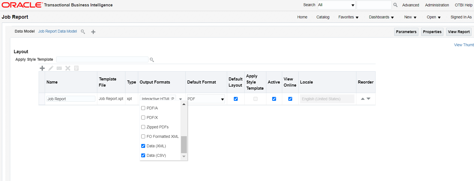Open layout properties XYZ icon
Image resolution: width=474 pixels, height=181 pixels.
pos(59,68)
